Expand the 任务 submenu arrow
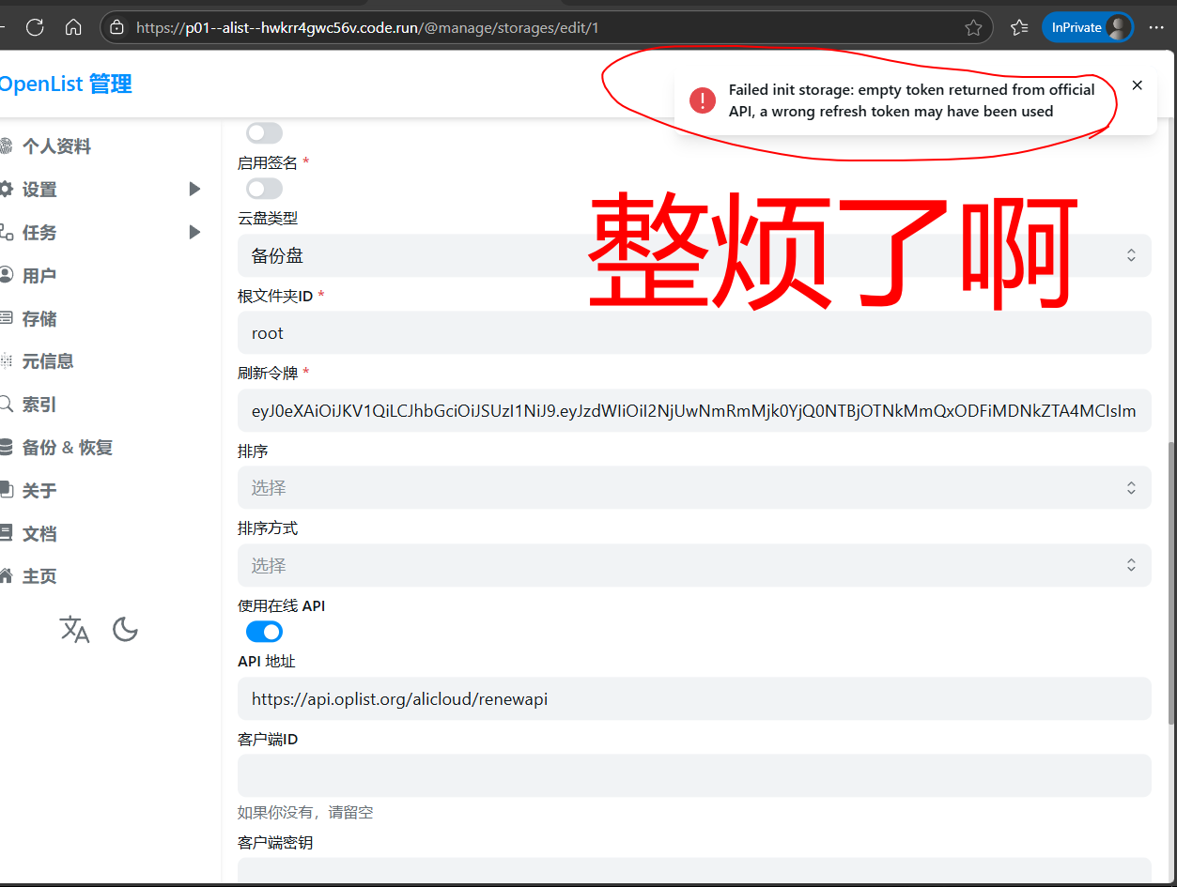Image resolution: width=1177 pixels, height=887 pixels. pyautogui.click(x=194, y=232)
